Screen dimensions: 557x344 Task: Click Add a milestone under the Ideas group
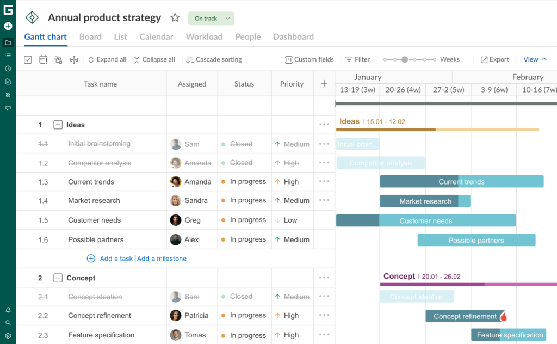(x=162, y=259)
